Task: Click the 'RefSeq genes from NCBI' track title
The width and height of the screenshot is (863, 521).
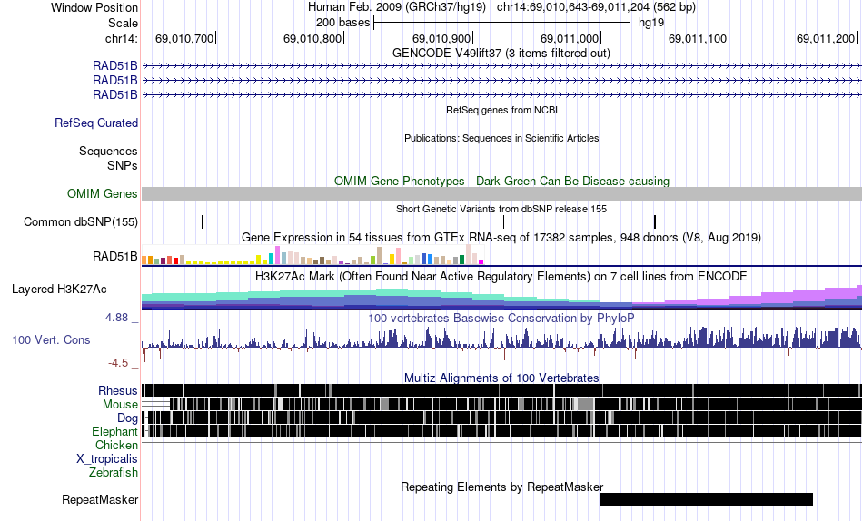Action: point(502,110)
